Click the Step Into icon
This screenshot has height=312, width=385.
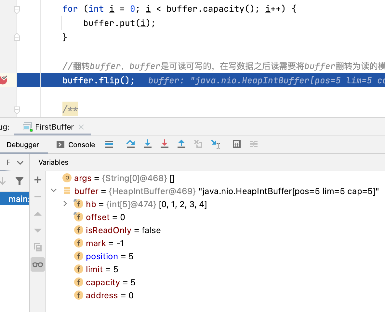(x=147, y=144)
